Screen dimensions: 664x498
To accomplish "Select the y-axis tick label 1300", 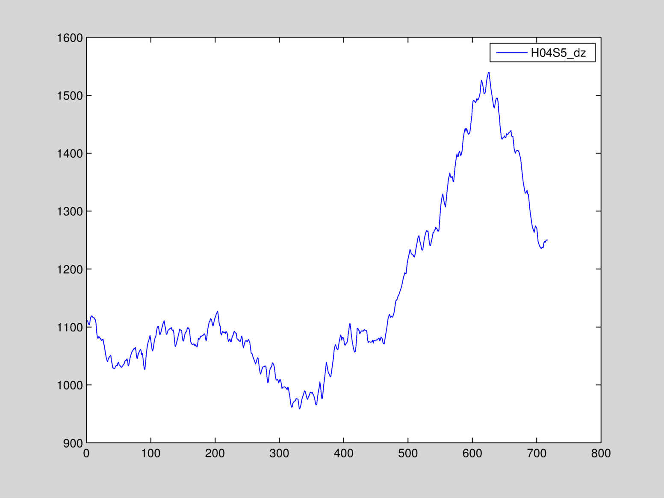I will pos(70,211).
